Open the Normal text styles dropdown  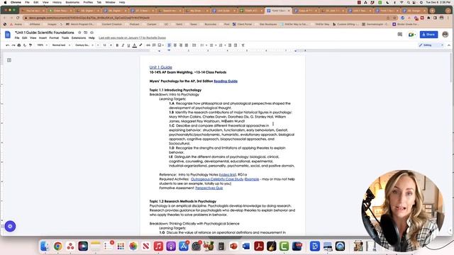(61, 45)
